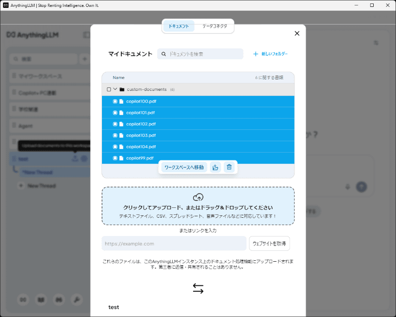Uncheck the copilot103.pdf checkbox
Viewport: 396px width, 317px height.
115,135
